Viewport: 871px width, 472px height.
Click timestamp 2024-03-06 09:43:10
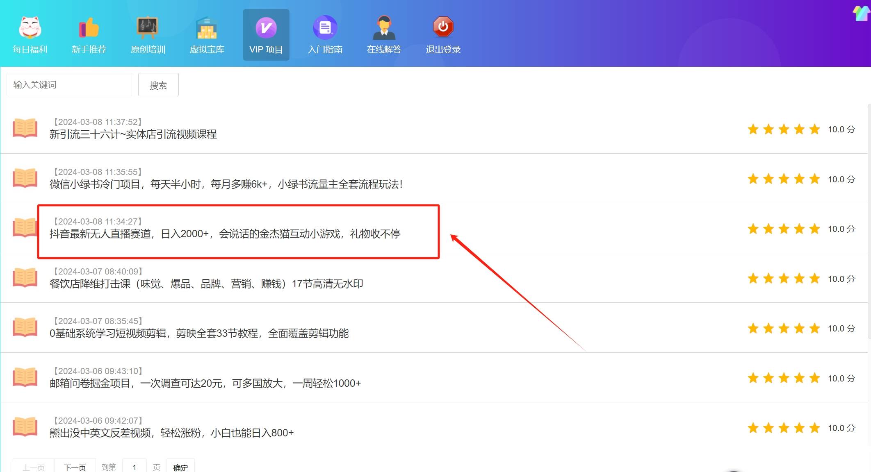98,371
